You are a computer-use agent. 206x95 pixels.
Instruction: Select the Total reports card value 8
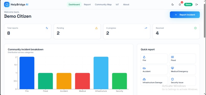point(8,33)
